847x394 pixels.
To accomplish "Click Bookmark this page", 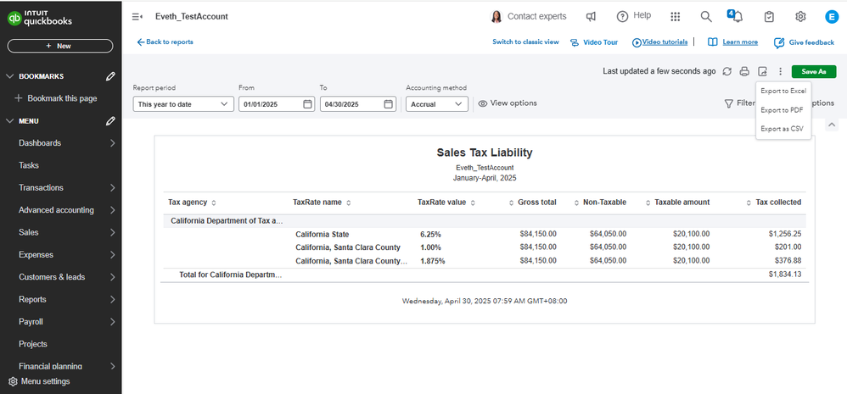I will pyautogui.click(x=56, y=98).
